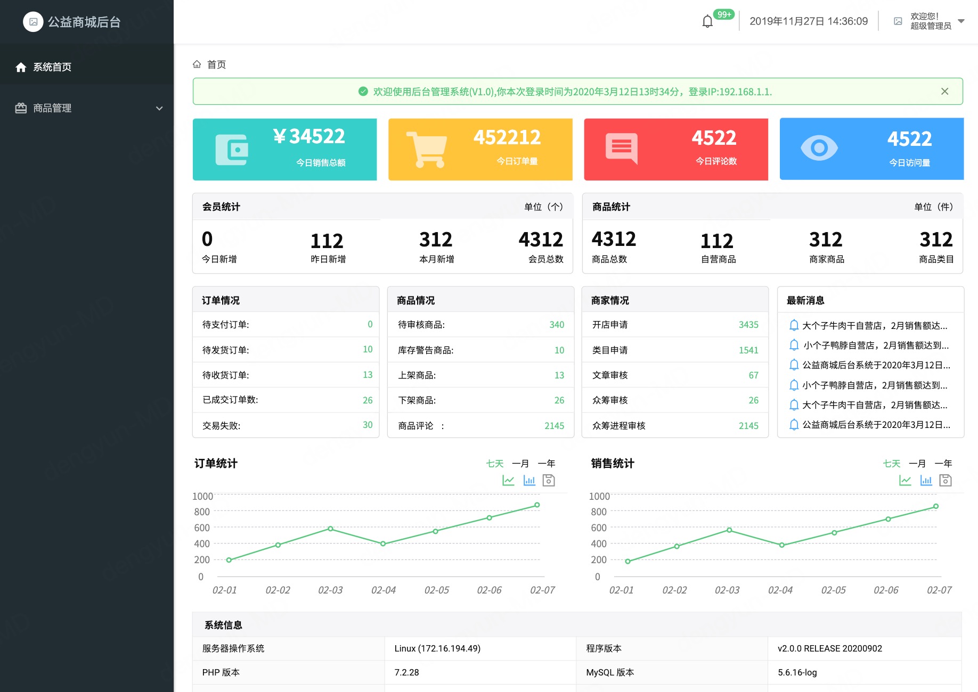
Task: Switch sales statistics to bar chart view
Action: [x=926, y=481]
